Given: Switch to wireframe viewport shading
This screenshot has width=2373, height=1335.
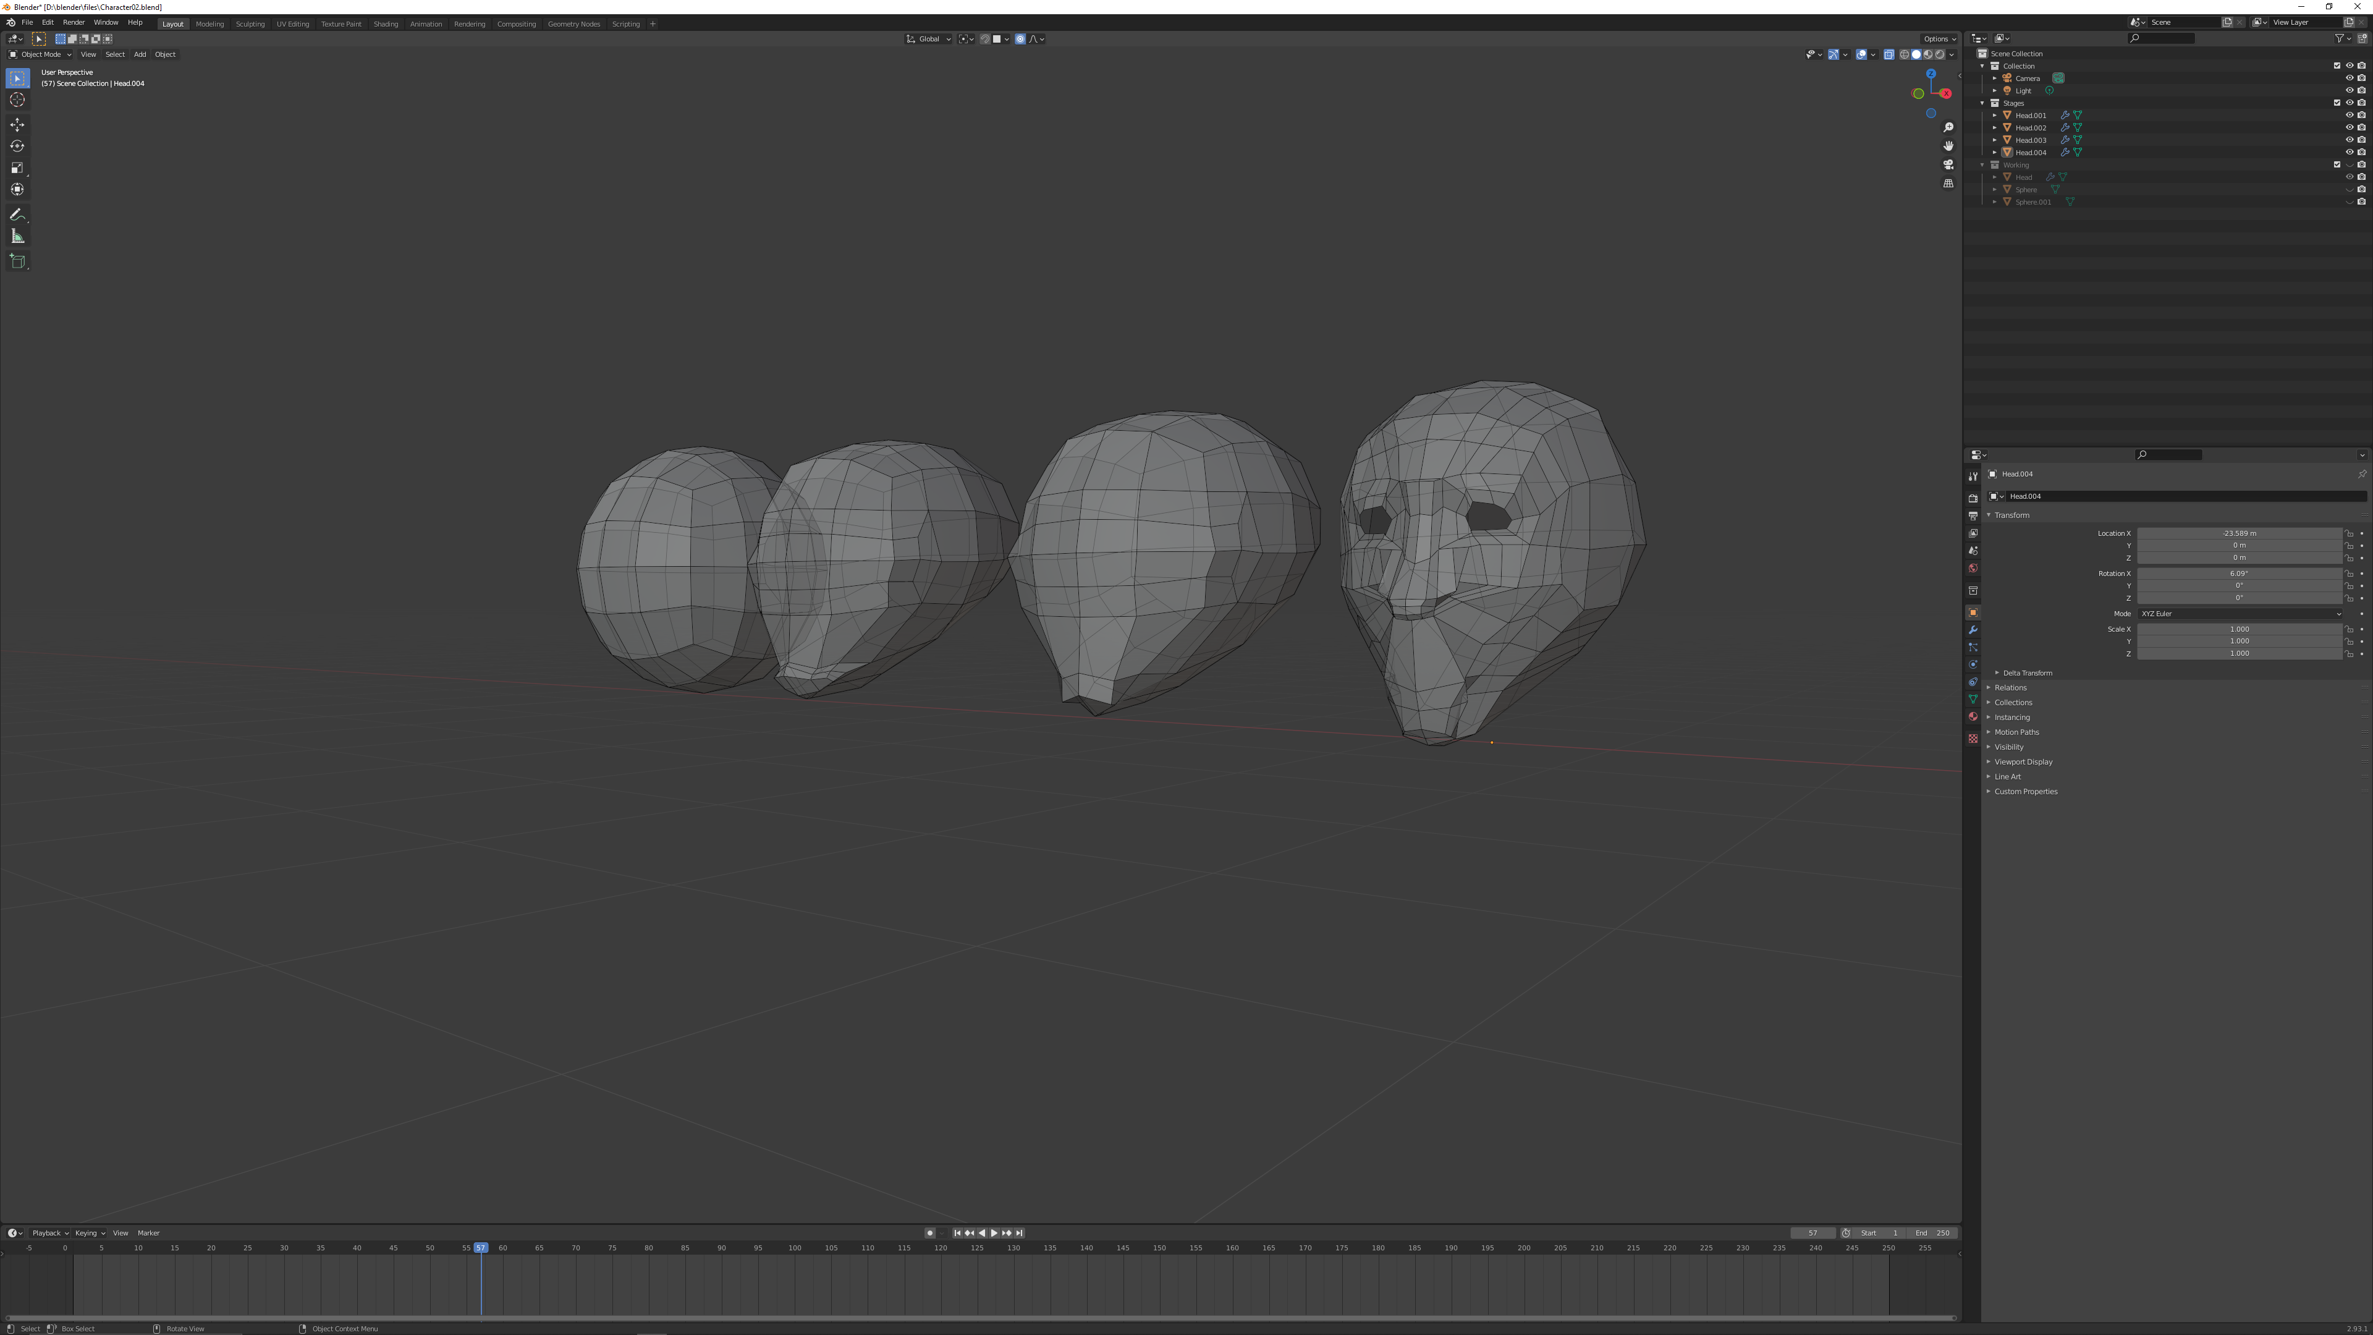Looking at the screenshot, I should point(1904,54).
